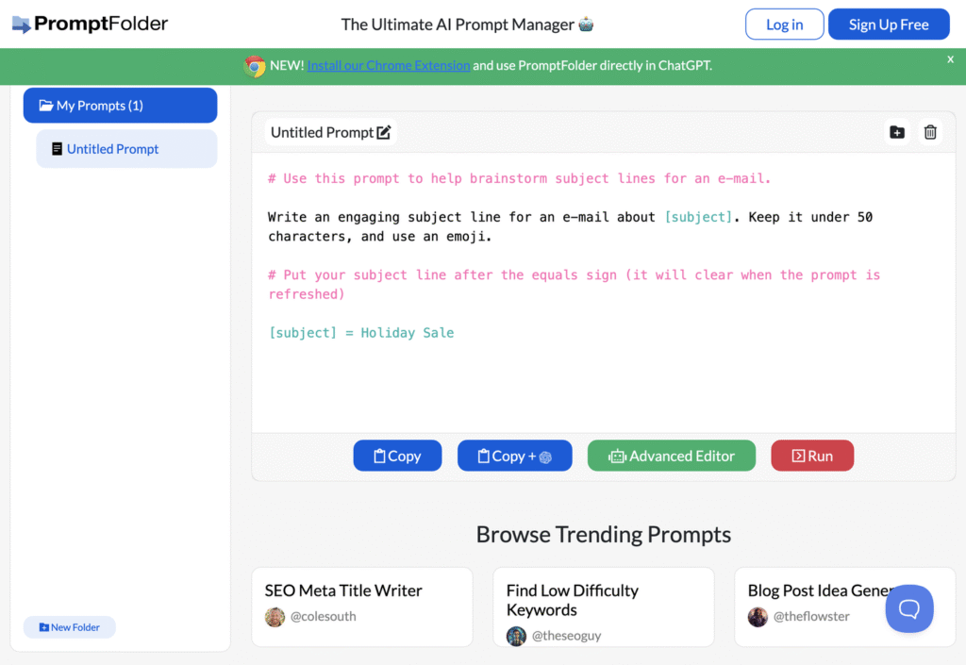Click the trash icon to delete the prompt

point(930,132)
